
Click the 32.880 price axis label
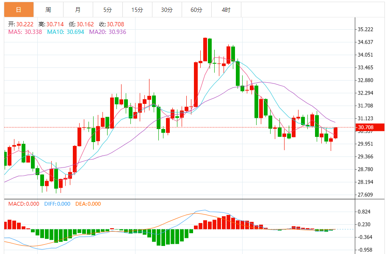click(x=365, y=80)
